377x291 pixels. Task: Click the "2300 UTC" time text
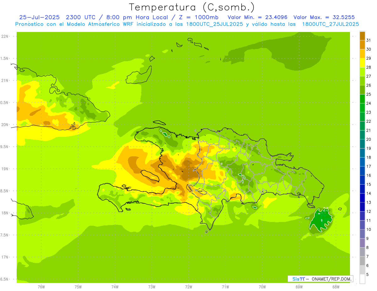click(x=81, y=17)
